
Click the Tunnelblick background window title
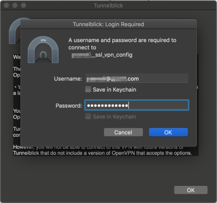coord(108,5)
